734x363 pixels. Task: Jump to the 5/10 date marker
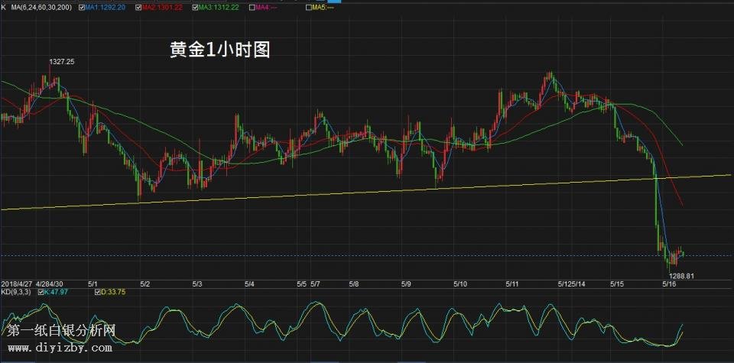click(x=460, y=284)
